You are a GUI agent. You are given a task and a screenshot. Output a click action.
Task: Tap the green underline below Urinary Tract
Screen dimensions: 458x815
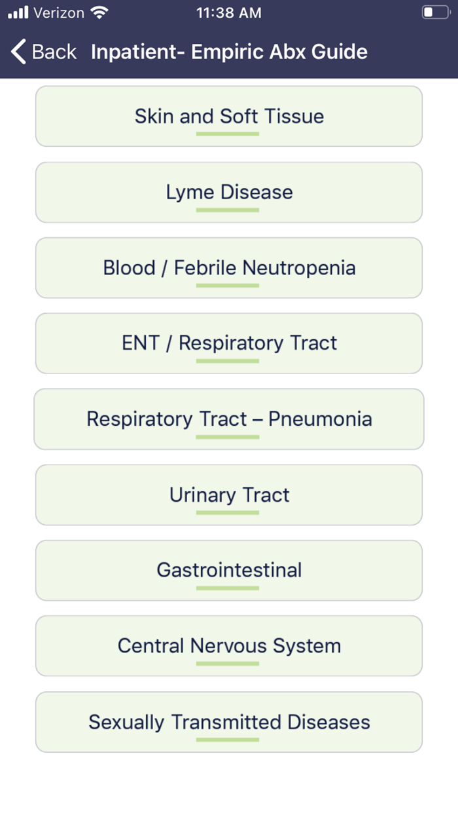pos(228,514)
